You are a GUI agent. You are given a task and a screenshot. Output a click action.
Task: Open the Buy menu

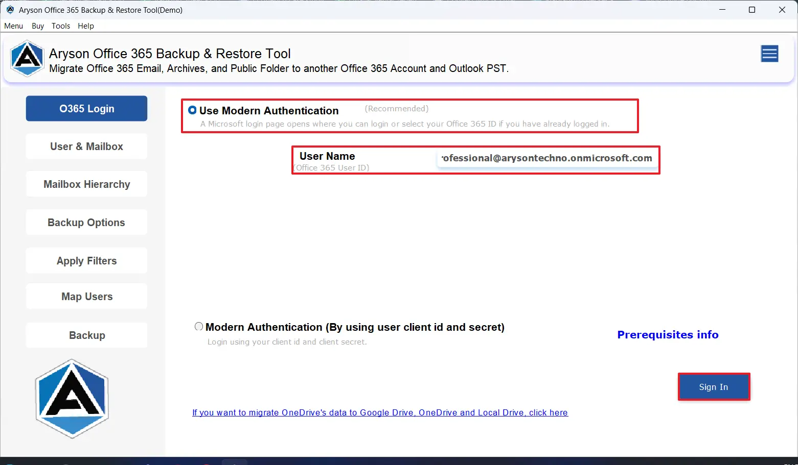(x=37, y=26)
